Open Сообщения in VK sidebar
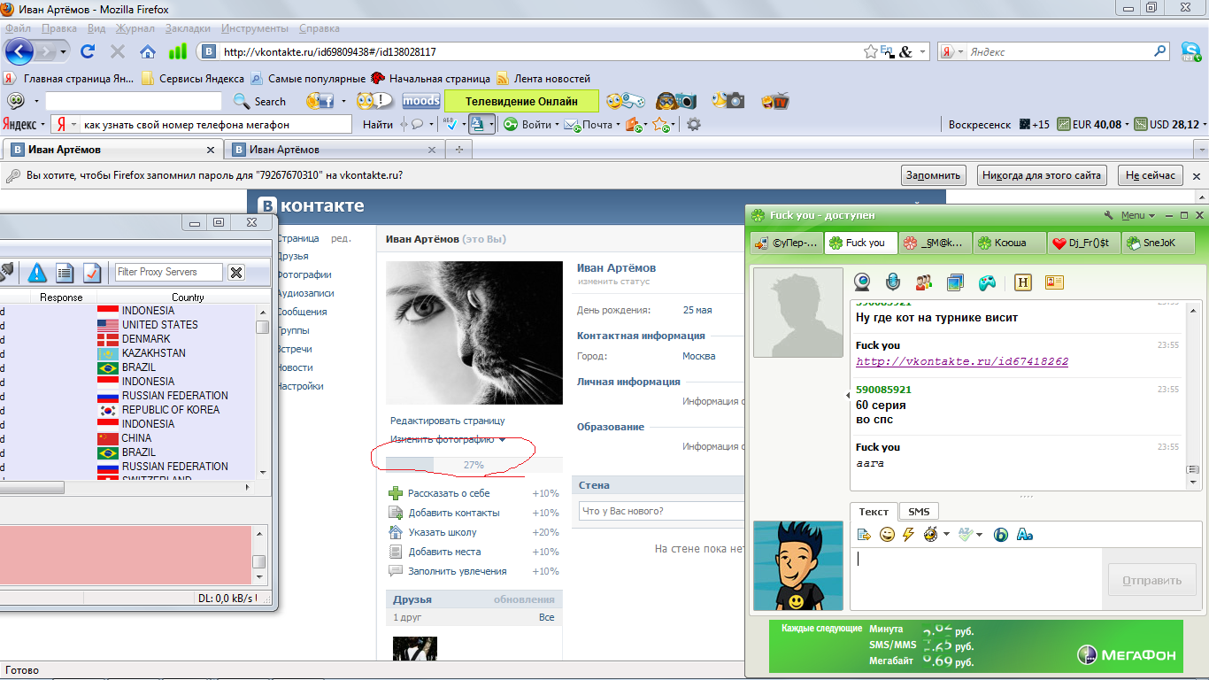 (302, 312)
